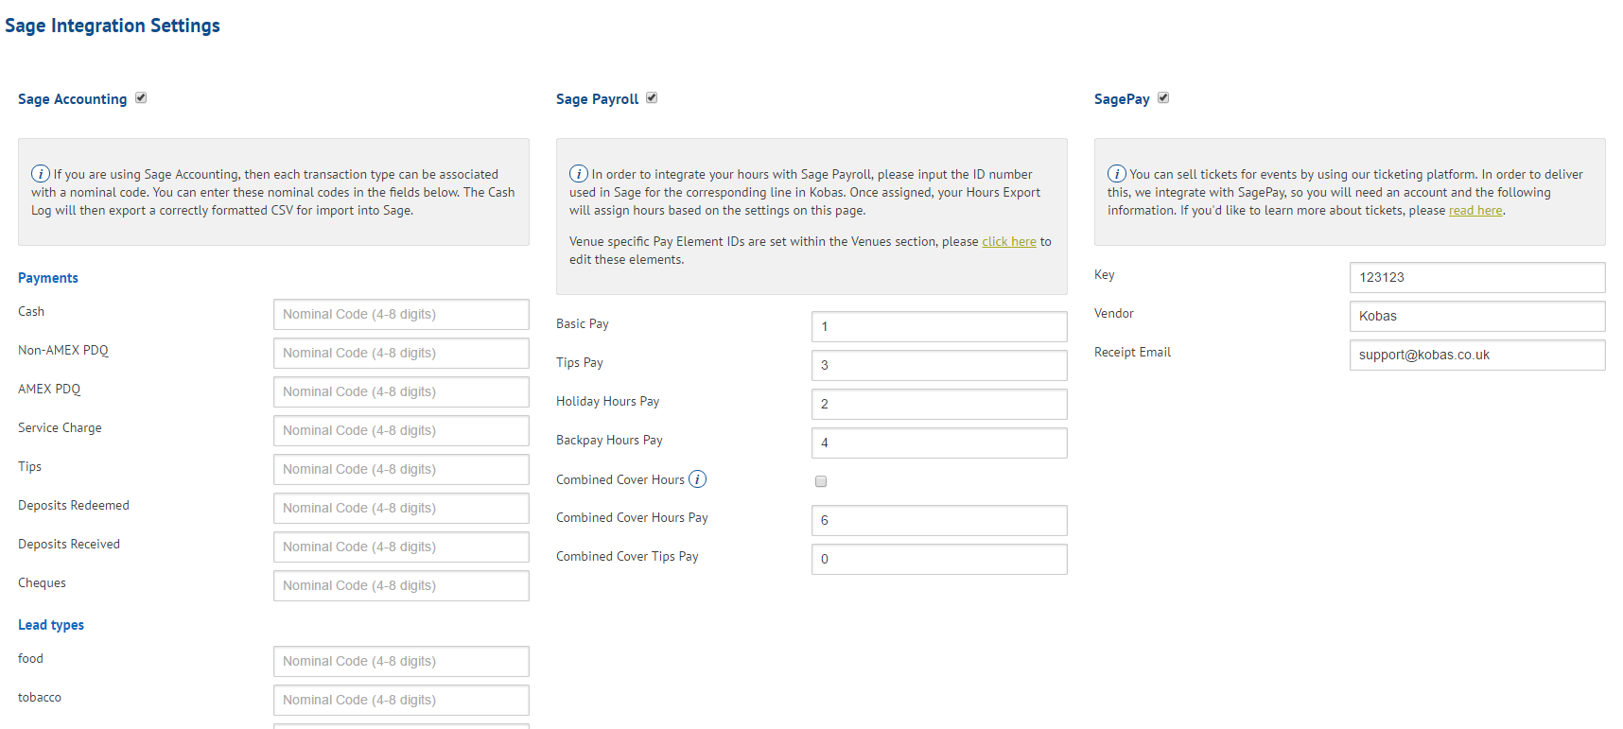Image resolution: width=1623 pixels, height=729 pixels.
Task: Click the SagePay Key field
Action: pyautogui.click(x=1477, y=277)
